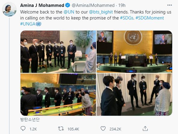Click the blue verified badge
Screen dimensions: 180x134
(68, 5)
